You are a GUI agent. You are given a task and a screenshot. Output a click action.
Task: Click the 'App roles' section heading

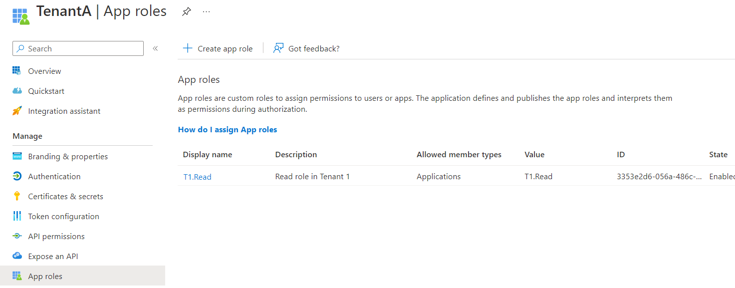tap(199, 79)
